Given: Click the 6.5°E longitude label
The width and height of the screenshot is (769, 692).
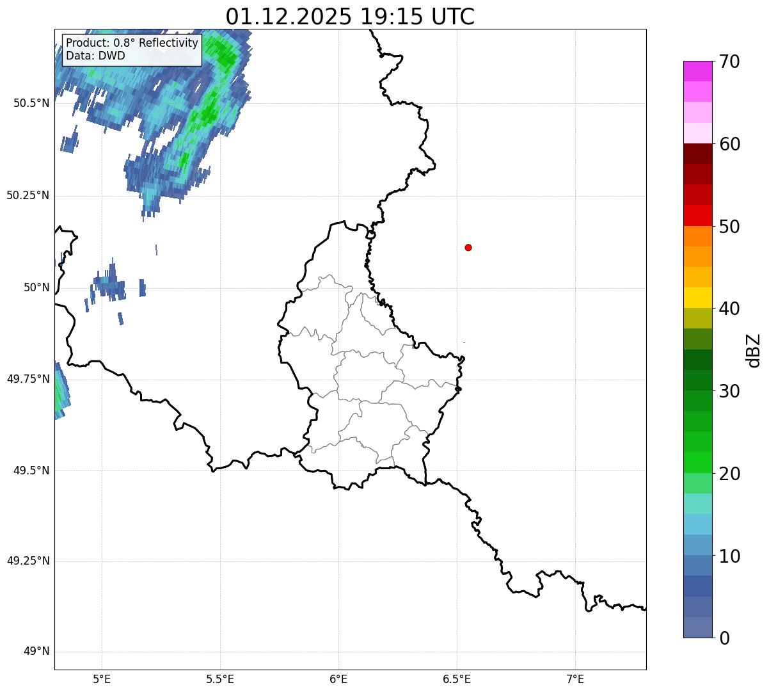Looking at the screenshot, I should 457,679.
